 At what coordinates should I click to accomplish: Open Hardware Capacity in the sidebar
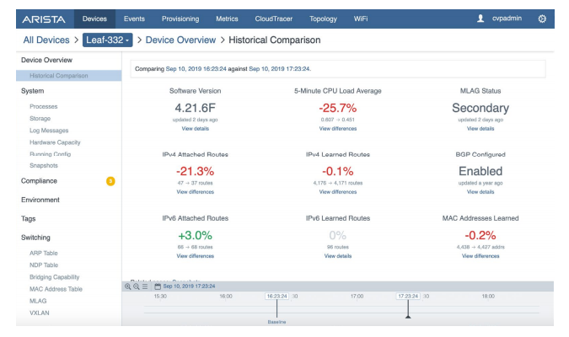(55, 142)
